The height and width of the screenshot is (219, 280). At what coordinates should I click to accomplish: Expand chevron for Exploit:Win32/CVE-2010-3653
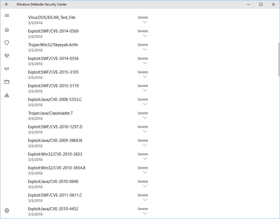(x=145, y=159)
